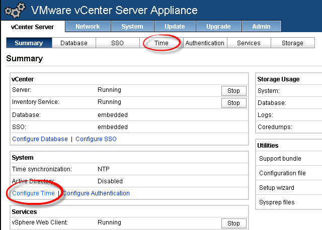The image size is (322, 230).
Task: Open the vCenter Server main tab
Action: pos(32,27)
